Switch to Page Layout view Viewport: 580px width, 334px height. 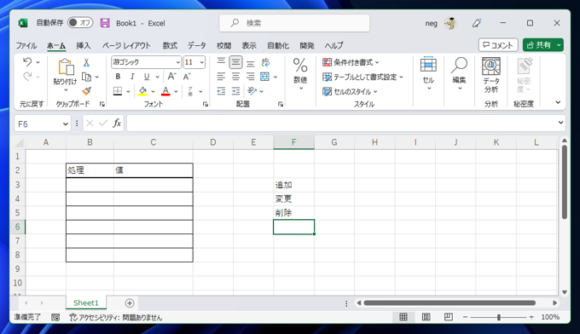pyautogui.click(x=426, y=317)
